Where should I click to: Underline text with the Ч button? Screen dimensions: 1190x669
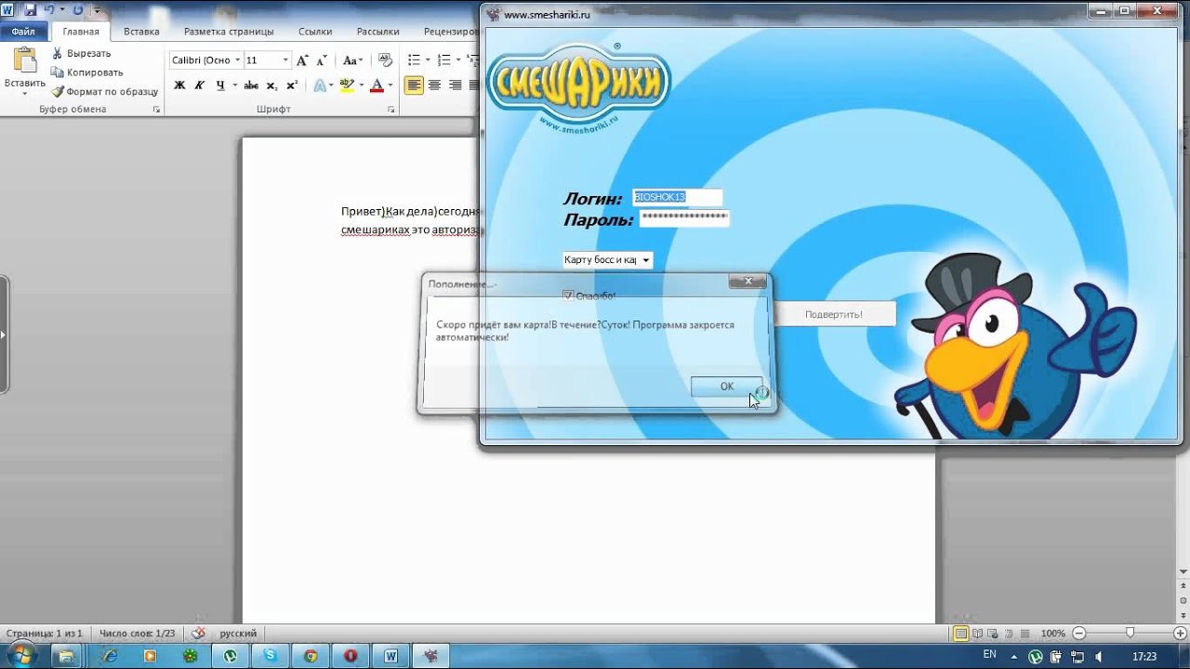click(x=220, y=85)
